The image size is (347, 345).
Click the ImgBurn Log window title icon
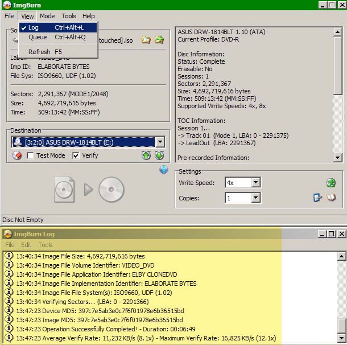8,234
